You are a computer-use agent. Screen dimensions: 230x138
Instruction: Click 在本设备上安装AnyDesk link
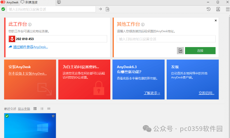(27, 74)
